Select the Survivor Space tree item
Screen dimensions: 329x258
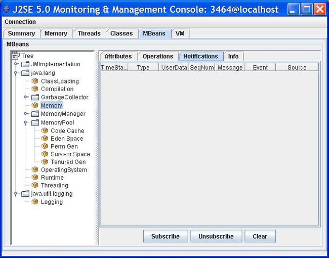[70, 154]
